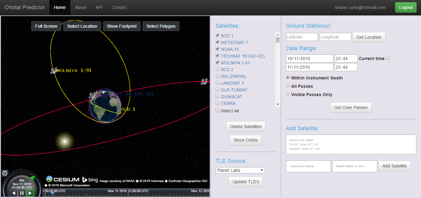
Task: Switch to the API tab
Action: point(99,7)
